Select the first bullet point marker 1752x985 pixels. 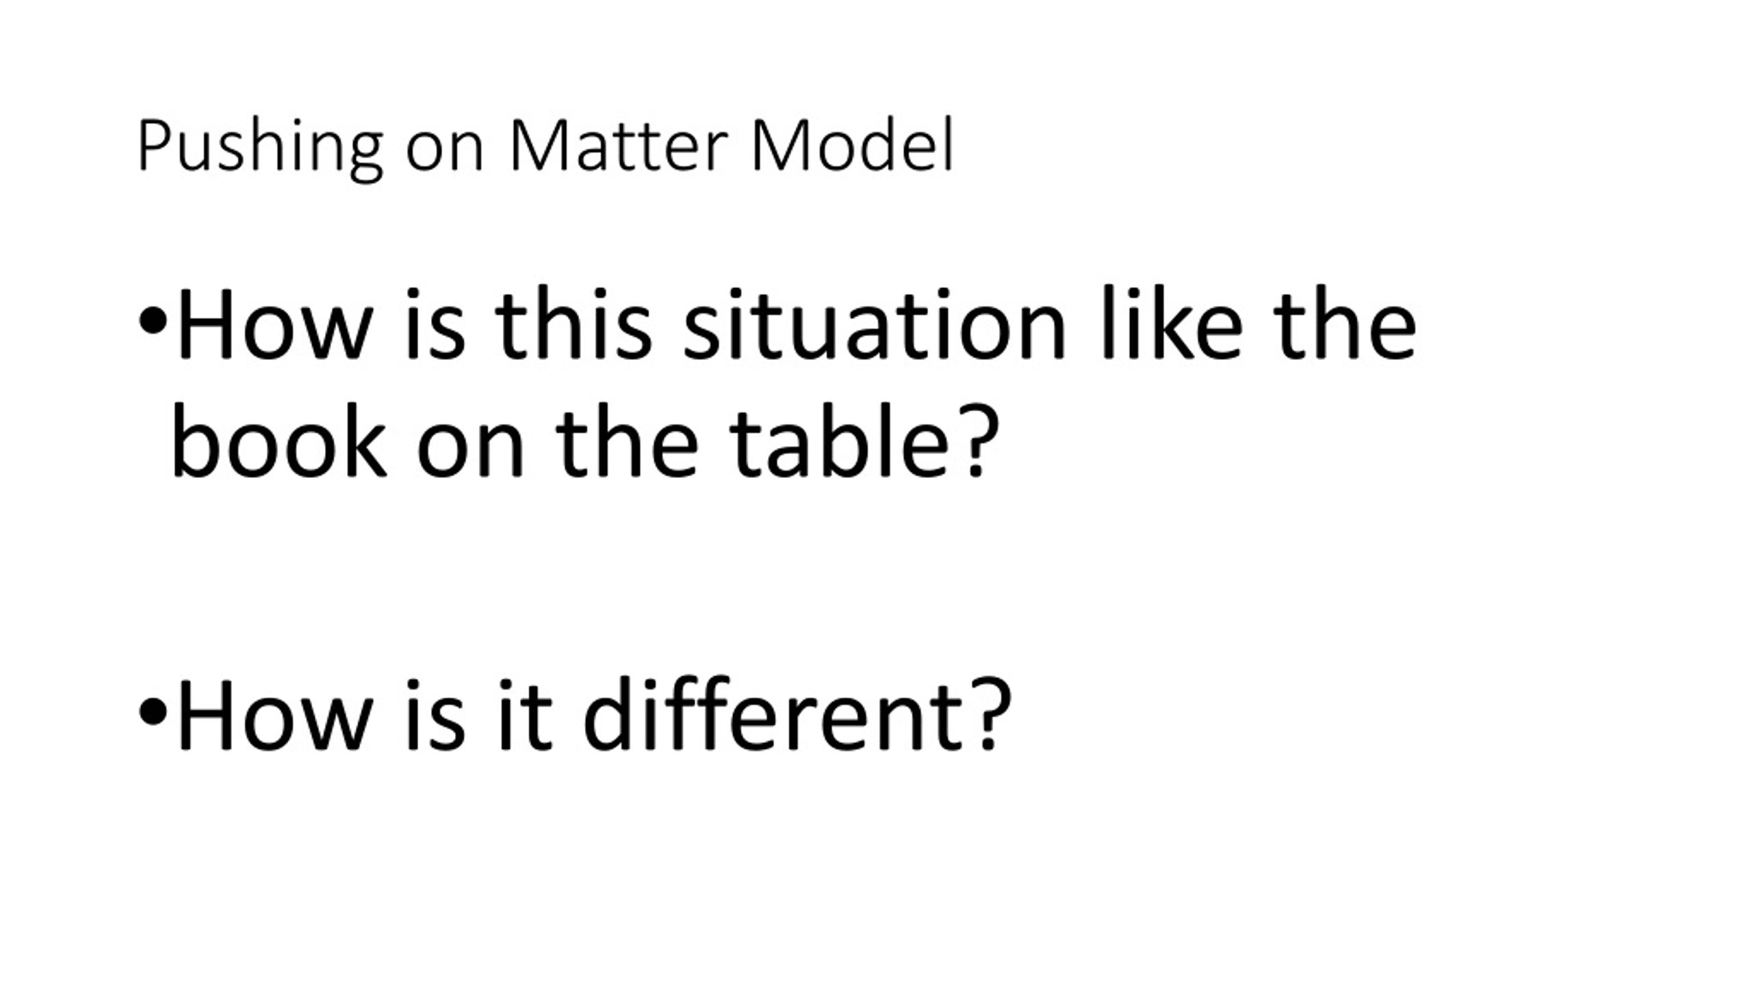pyautogui.click(x=152, y=321)
